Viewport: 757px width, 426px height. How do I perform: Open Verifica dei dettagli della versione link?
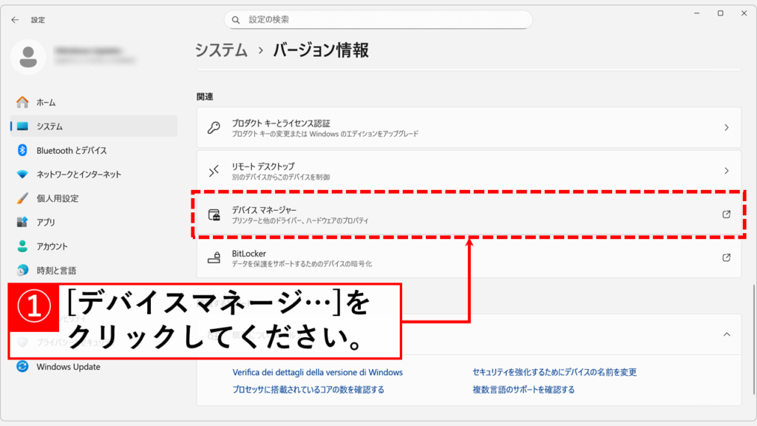pos(317,372)
